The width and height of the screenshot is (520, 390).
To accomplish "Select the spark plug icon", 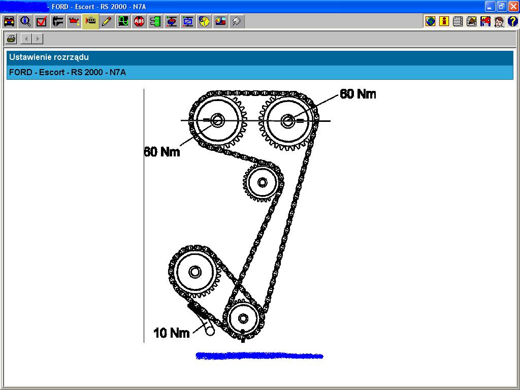I will tap(237, 21).
